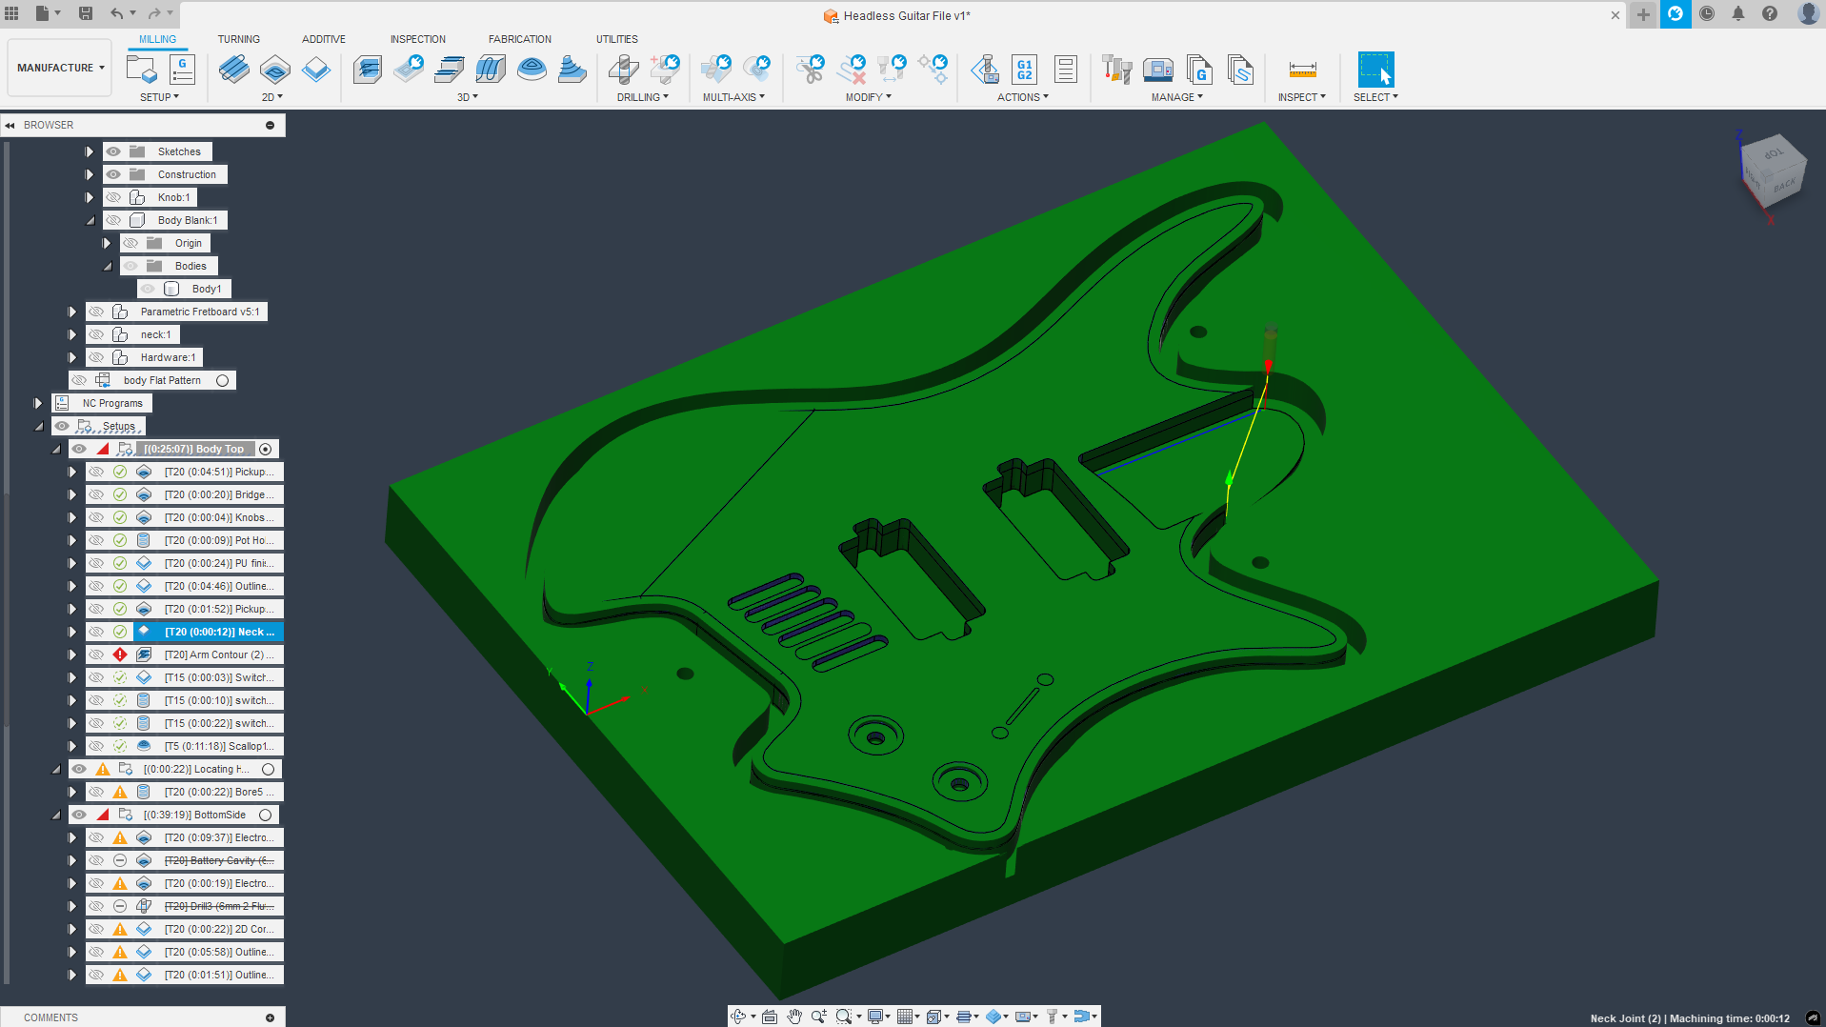Activate the BottomSide setup radio button
Screen dimensions: 1826x1027
[266, 815]
